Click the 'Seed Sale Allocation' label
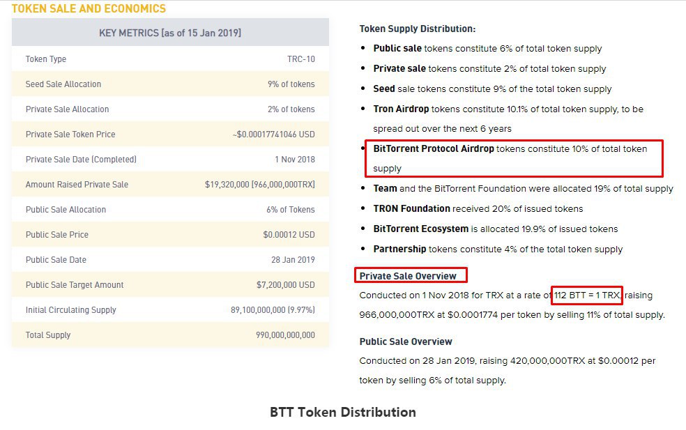Screen dimensions: 686x430 (63, 84)
